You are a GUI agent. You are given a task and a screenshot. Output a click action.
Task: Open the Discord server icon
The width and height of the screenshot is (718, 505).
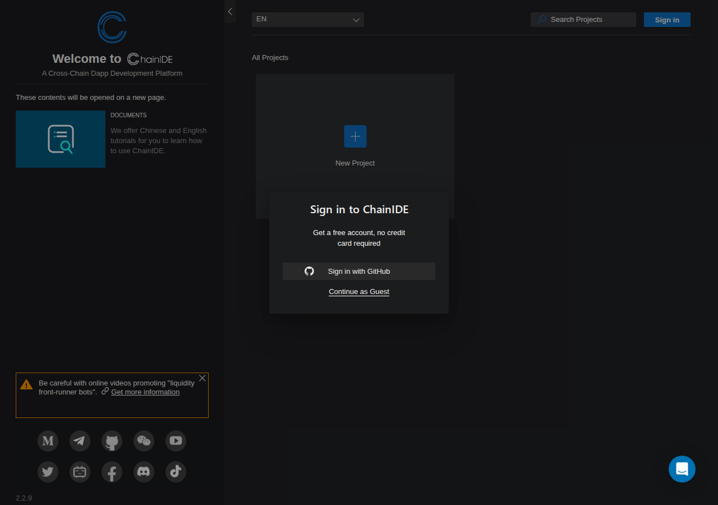tap(144, 472)
